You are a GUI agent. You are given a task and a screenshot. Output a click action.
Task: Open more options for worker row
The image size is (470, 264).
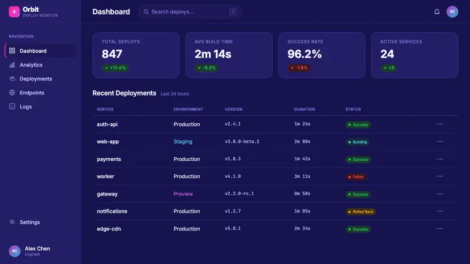pos(439,177)
